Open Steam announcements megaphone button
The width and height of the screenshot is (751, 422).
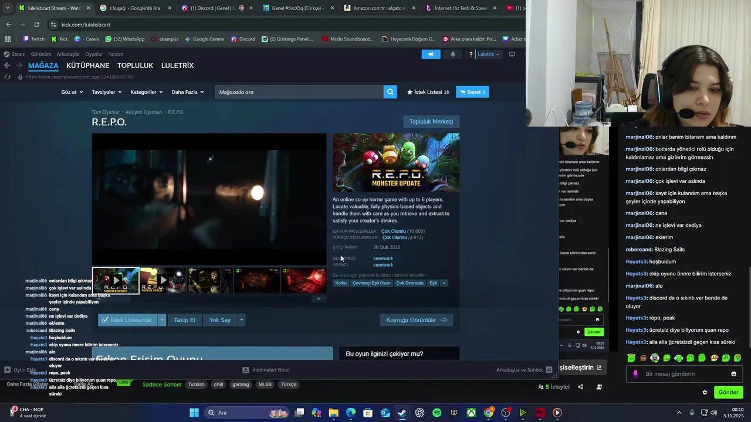pos(431,54)
